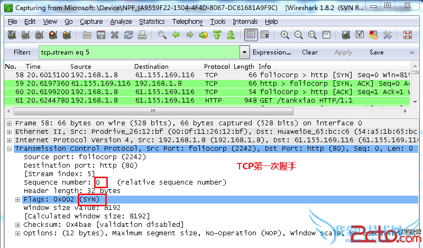This screenshot has height=248, width=423.
Task: Select packet 58 SYN row
Action: [207, 75]
